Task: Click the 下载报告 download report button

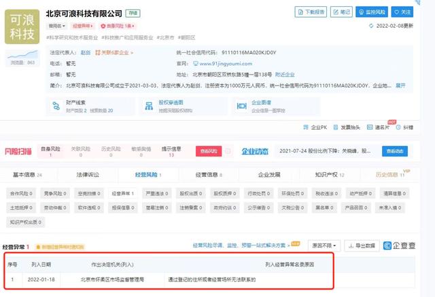Action: pos(311,12)
